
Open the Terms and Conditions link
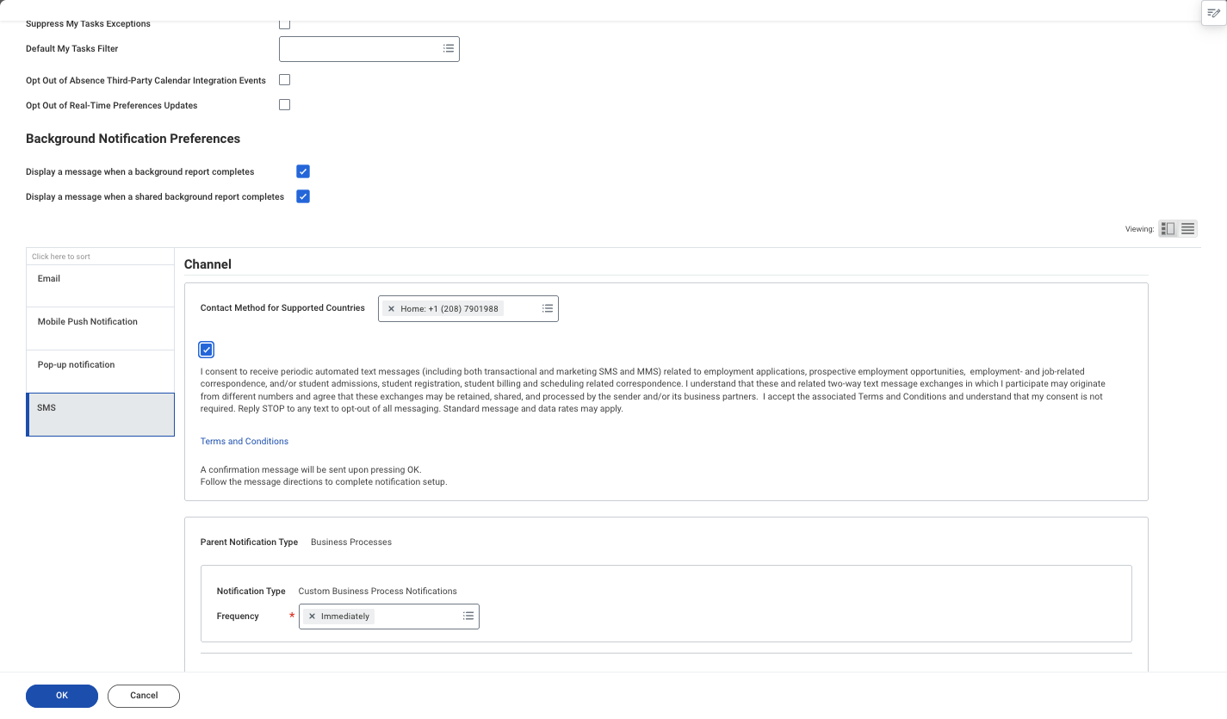(245, 441)
